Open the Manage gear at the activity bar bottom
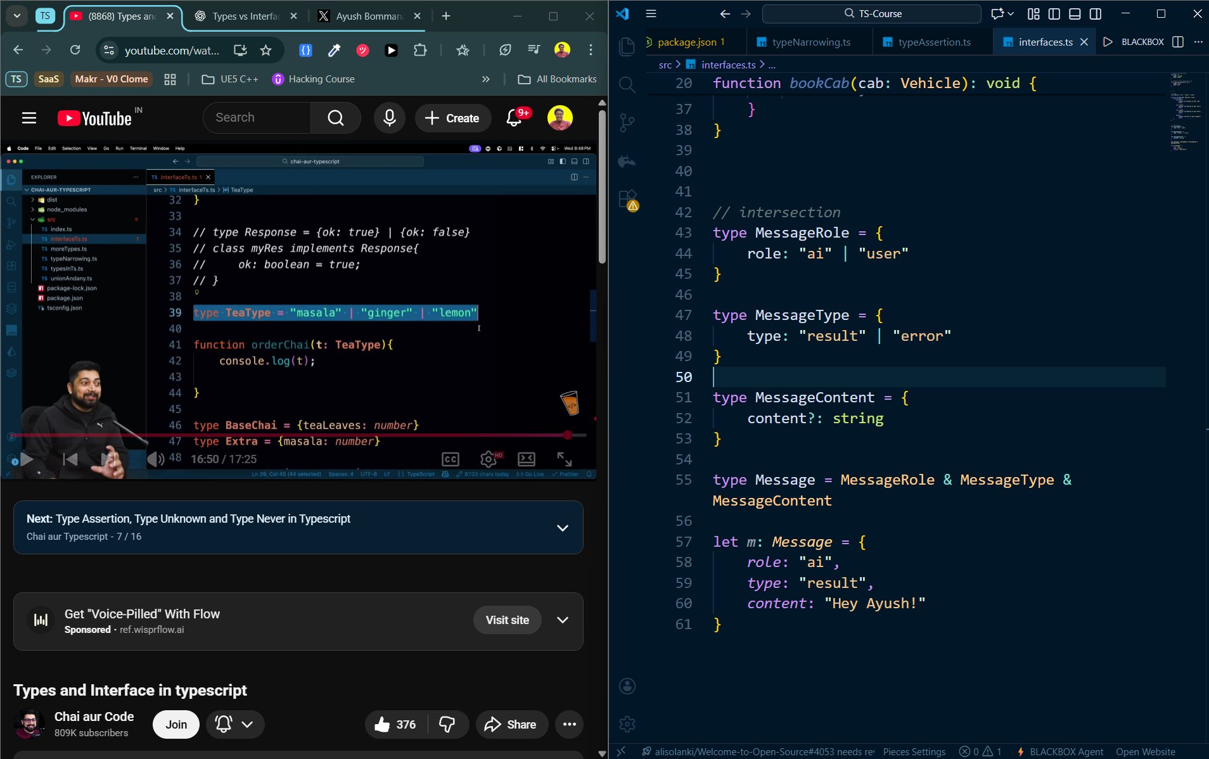The height and width of the screenshot is (759, 1209). click(x=626, y=723)
